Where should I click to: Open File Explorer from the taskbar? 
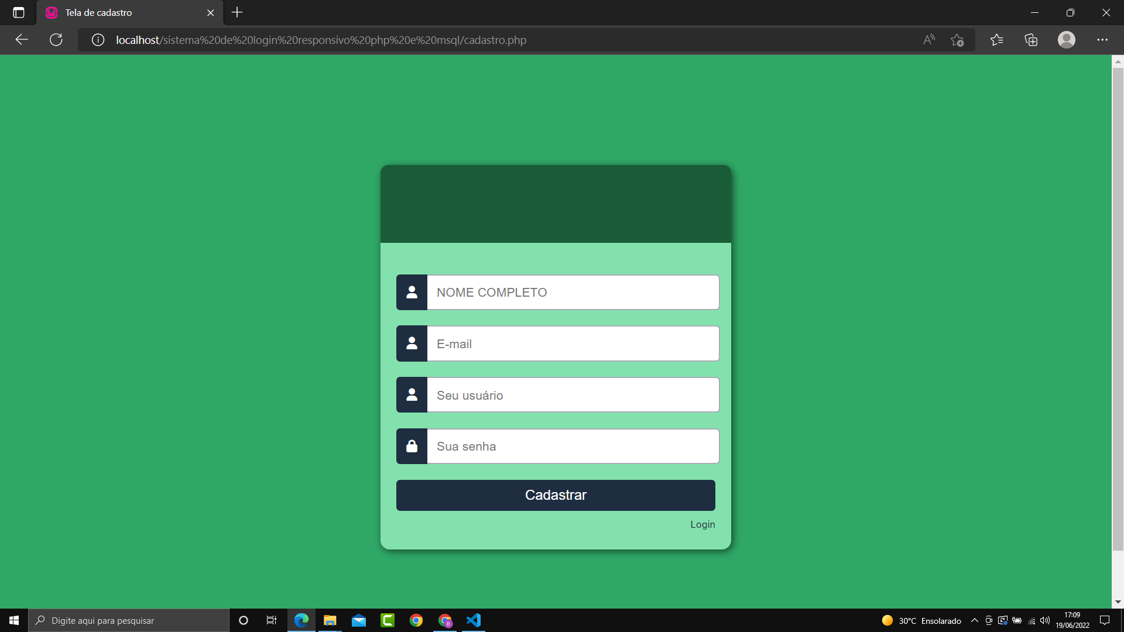330,620
